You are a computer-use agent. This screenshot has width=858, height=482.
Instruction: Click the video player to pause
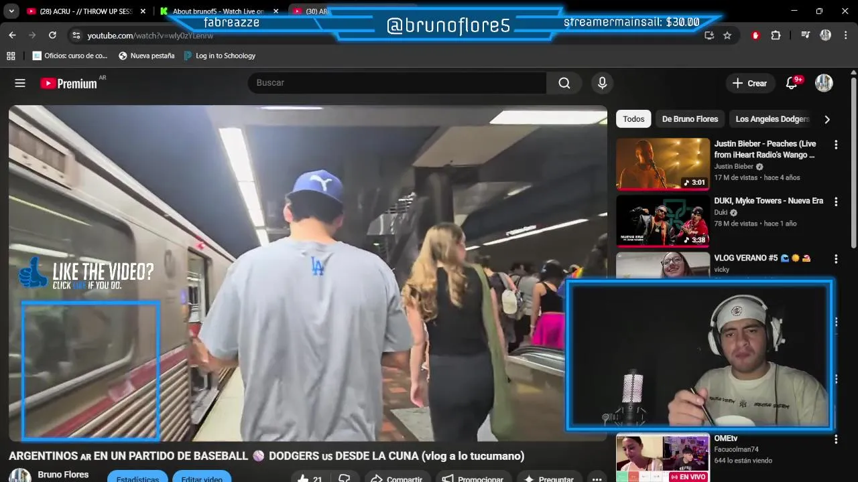pos(308,273)
